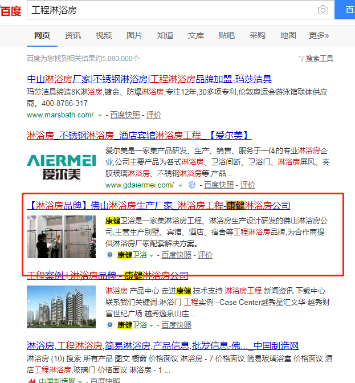Open the 【爱尔美】 result title link
Screen dimensions: 355x383
(139, 135)
